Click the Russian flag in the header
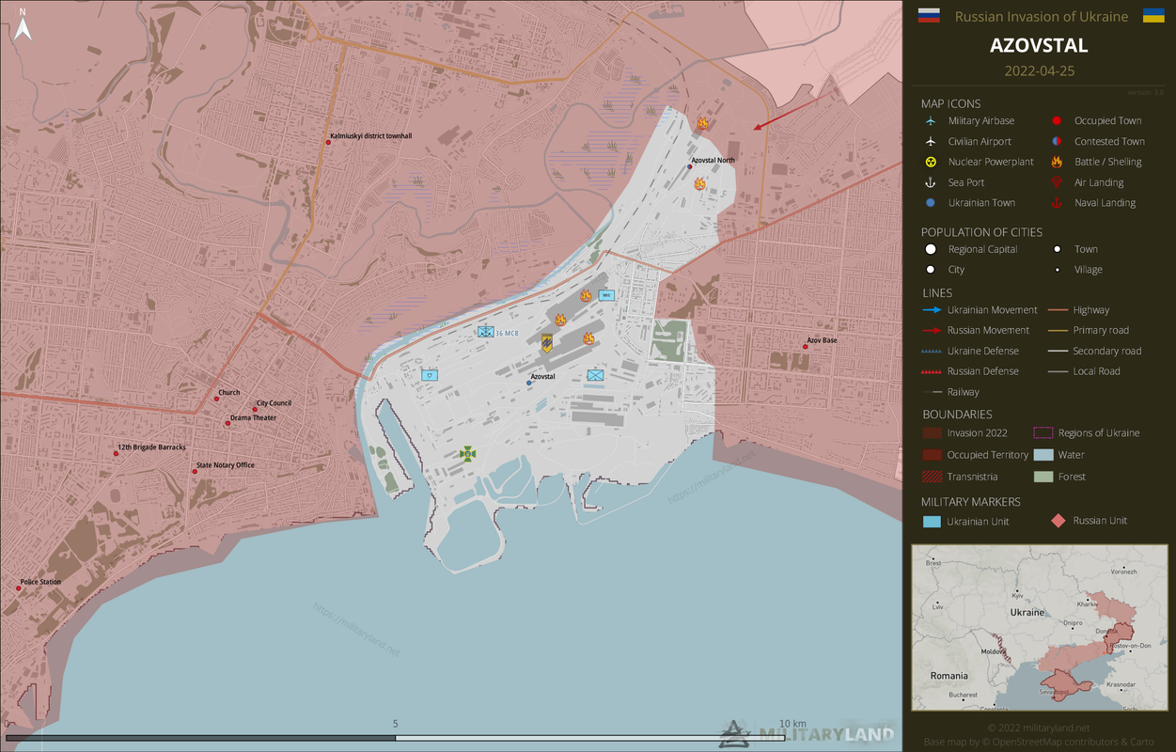1176x752 pixels. click(929, 16)
